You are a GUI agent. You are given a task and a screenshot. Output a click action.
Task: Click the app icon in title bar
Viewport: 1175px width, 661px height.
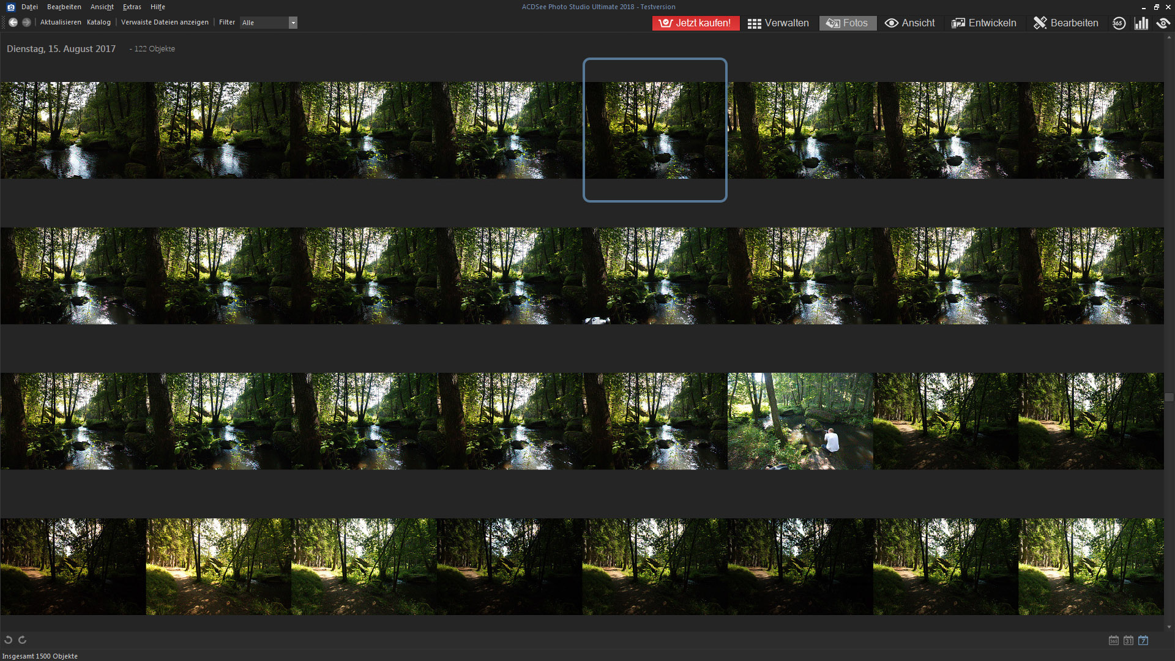point(10,7)
